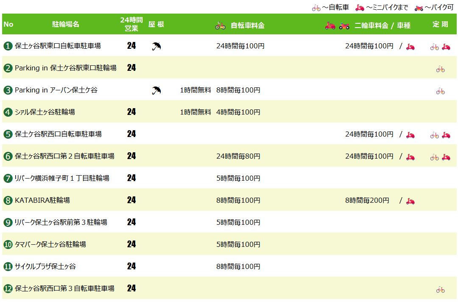Click the number 1 circle badge
The height and width of the screenshot is (302, 458).
pos(8,46)
